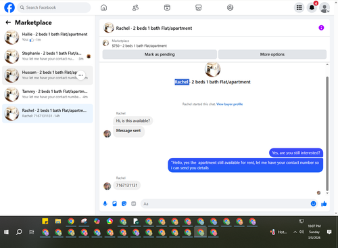Click the chat scrollbar up arrow
Image resolution: width=338 pixels, height=248 pixels.
(x=327, y=65)
